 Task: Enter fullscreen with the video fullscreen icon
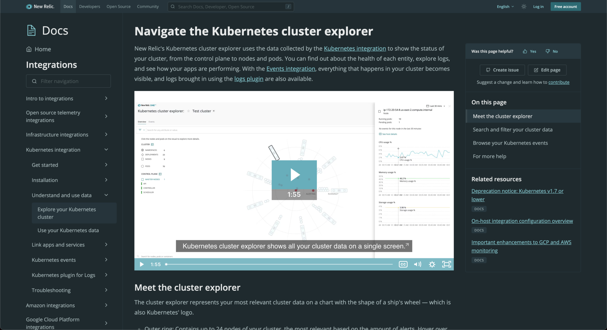tap(447, 264)
